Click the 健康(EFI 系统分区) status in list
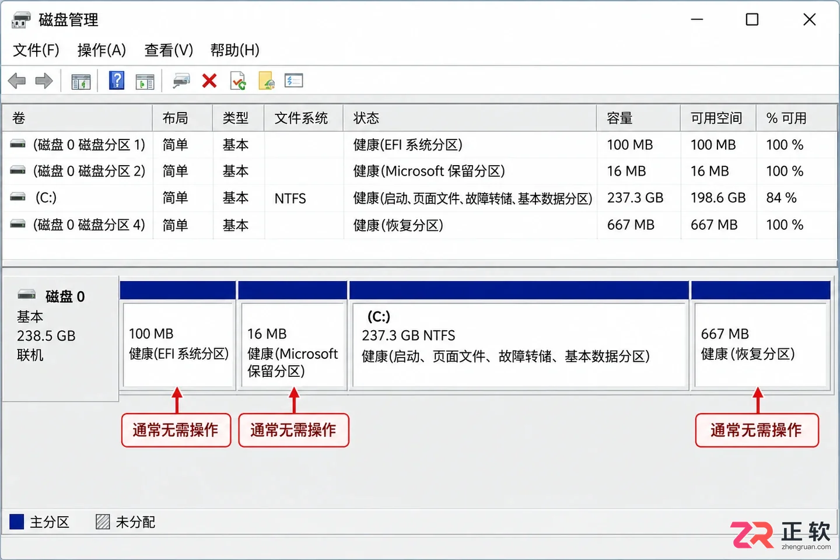Viewport: 840px width, 560px height. pos(408,145)
